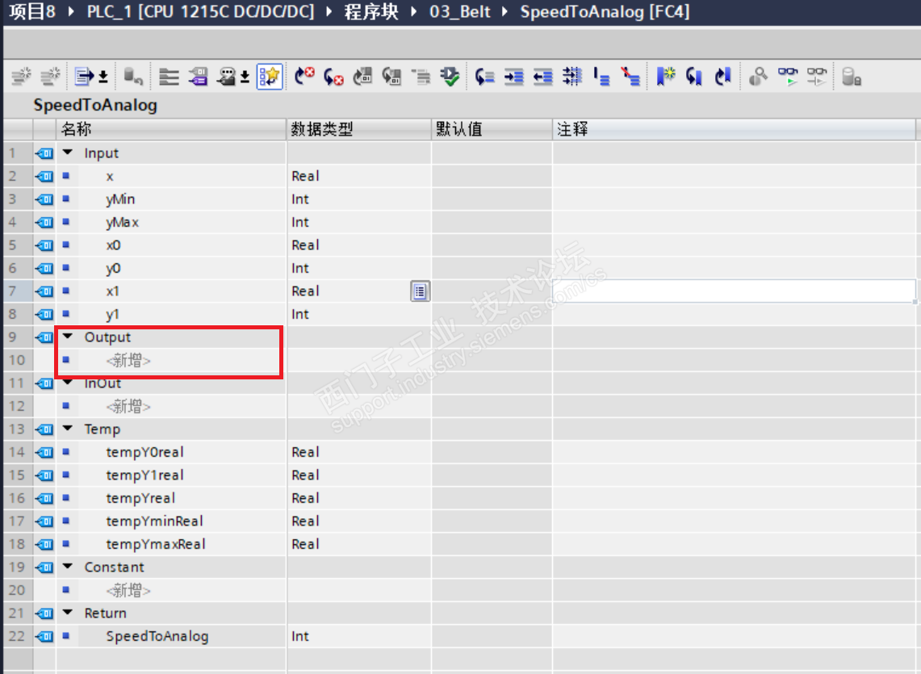
Task: Collapse the Return section
Action: click(68, 613)
